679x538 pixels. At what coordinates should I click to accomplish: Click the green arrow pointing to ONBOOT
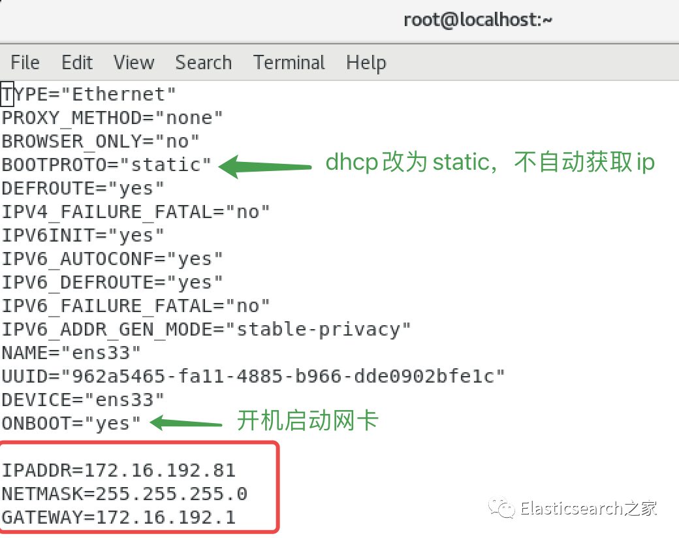(186, 423)
